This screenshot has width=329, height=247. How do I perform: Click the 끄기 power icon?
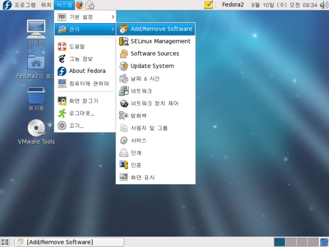62,126
